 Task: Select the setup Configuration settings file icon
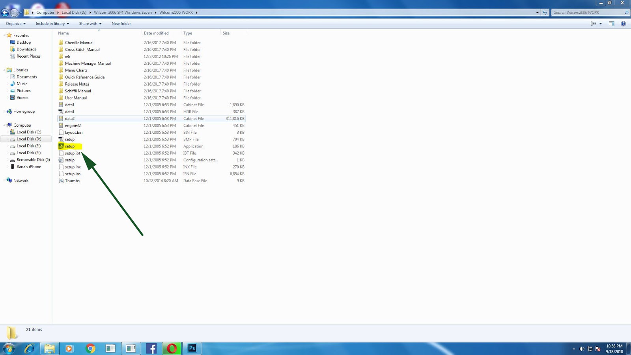[x=61, y=160]
